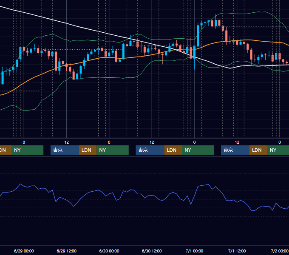The width and height of the screenshot is (289, 255).
Task: Select the NY block spanning 7/1 00:00
Action: click(x=198, y=150)
